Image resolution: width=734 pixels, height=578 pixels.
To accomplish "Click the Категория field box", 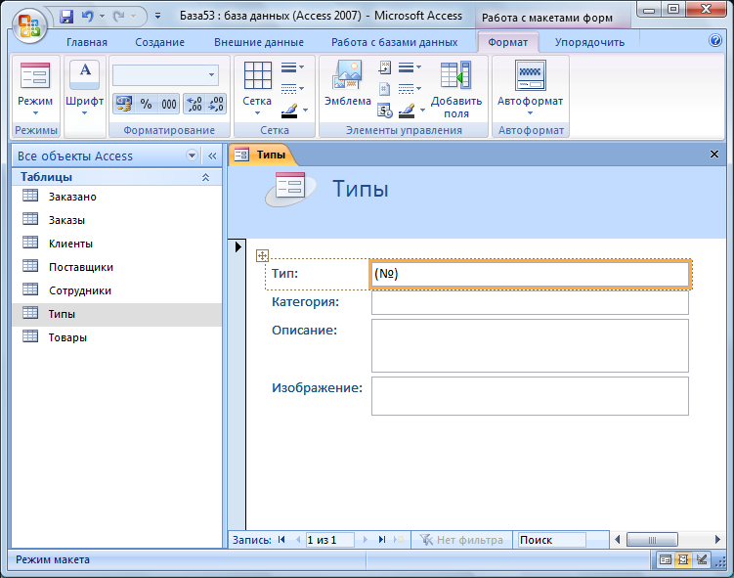I will point(530,302).
